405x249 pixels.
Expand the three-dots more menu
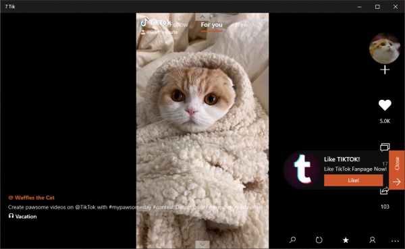(395, 241)
